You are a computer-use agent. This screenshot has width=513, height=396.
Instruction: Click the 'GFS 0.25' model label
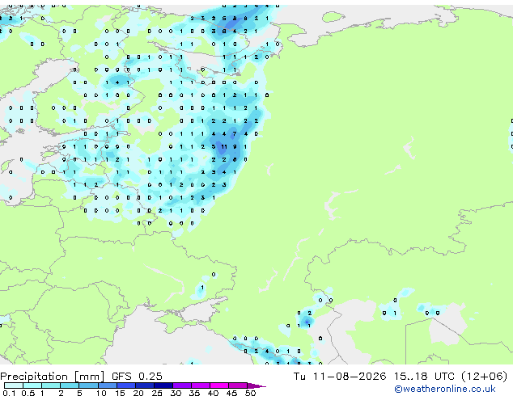[x=137, y=377]
